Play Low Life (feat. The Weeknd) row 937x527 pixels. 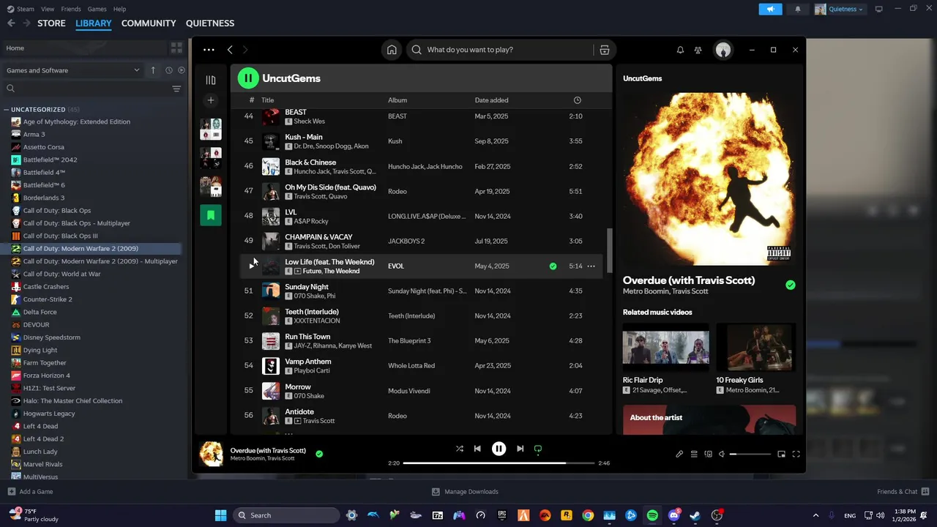tap(251, 266)
